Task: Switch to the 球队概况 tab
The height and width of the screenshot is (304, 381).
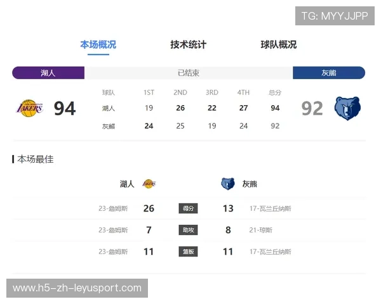Action: click(x=279, y=44)
